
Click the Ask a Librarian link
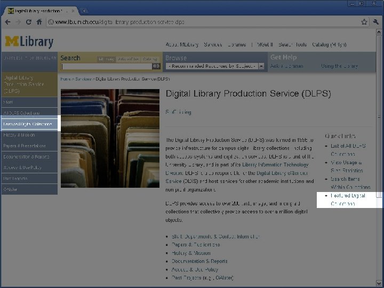287,66
